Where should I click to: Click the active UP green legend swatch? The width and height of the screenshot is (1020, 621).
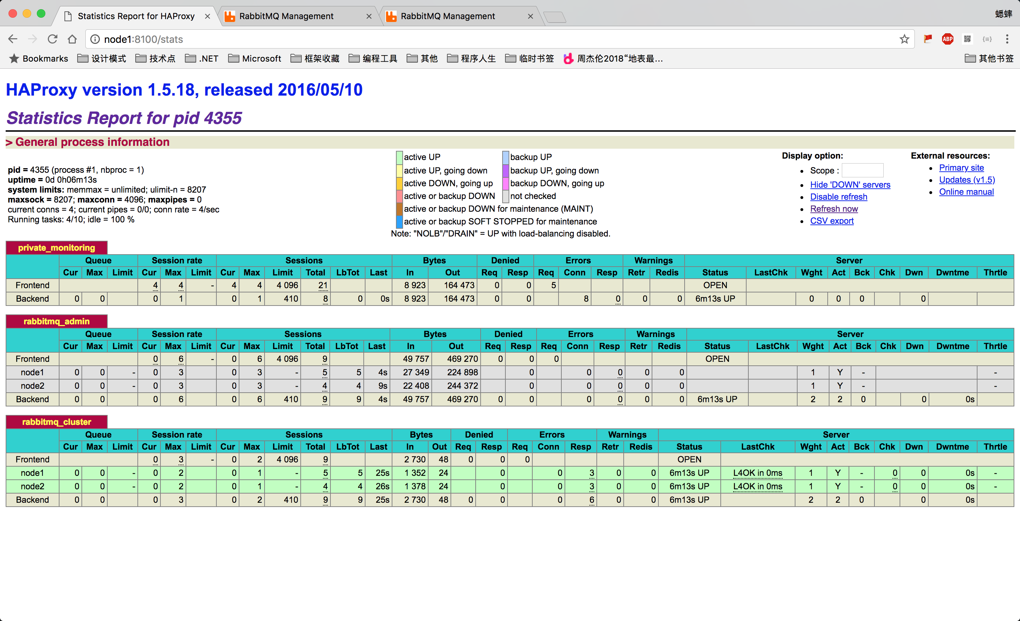(399, 157)
